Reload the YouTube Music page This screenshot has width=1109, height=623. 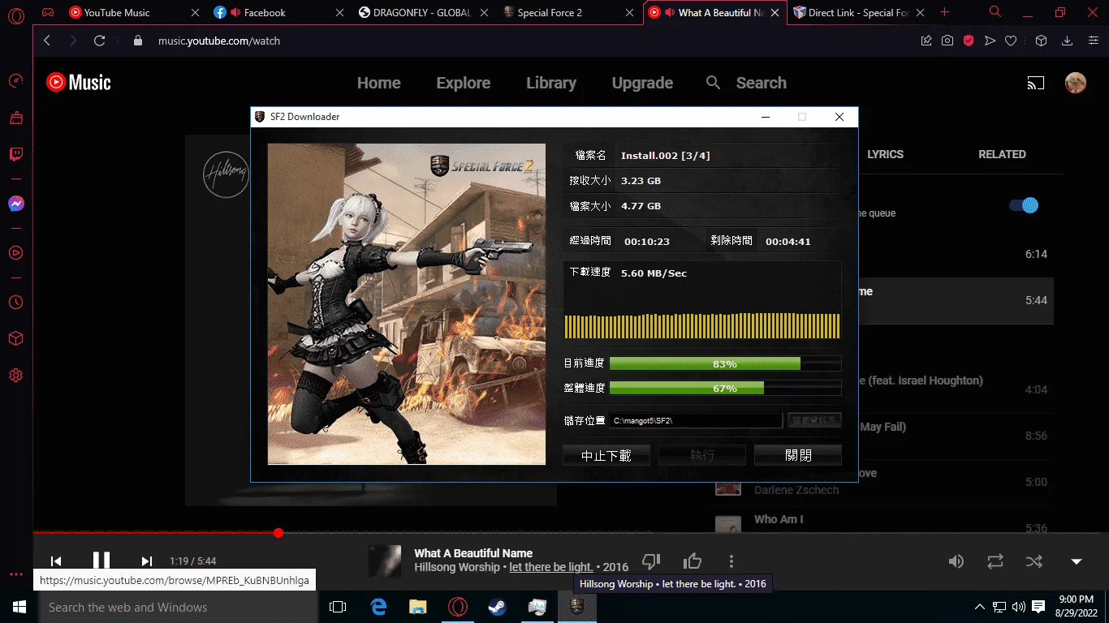[x=100, y=41]
